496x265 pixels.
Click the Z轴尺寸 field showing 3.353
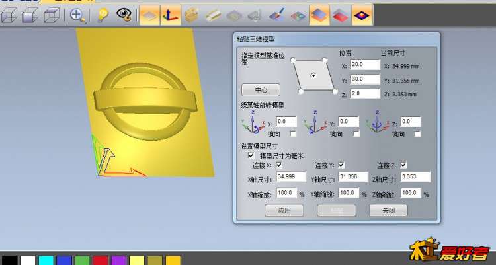415,177
